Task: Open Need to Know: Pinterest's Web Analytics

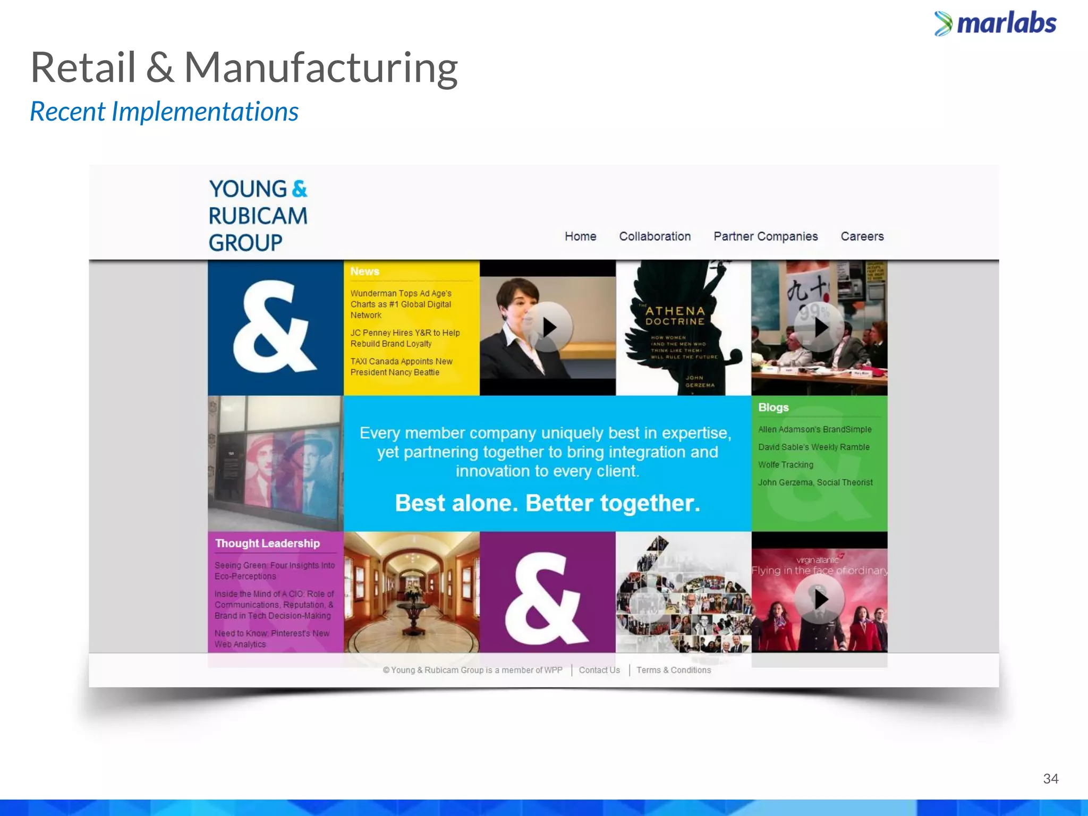Action: (x=272, y=639)
